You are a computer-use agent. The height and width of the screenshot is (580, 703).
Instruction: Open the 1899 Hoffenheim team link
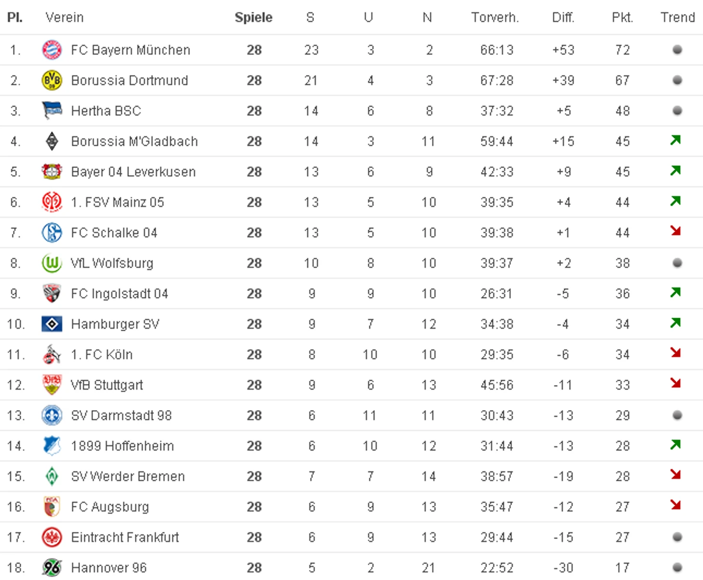(x=122, y=446)
